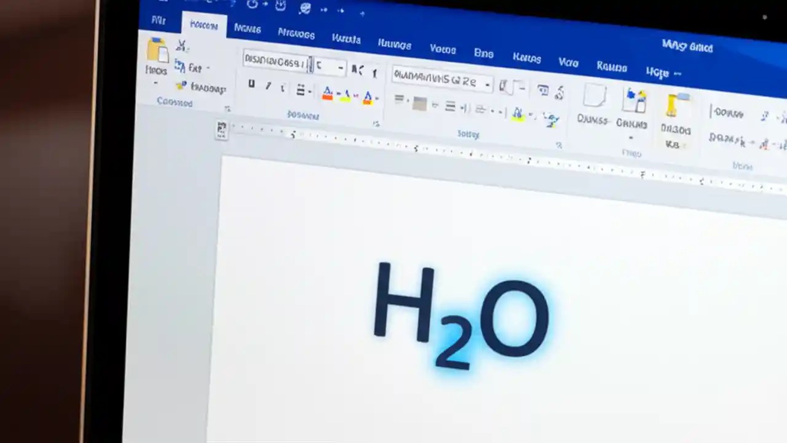This screenshot has height=443, width=787.
Task: Click the Cut scissors icon
Action: pyautogui.click(x=181, y=46)
